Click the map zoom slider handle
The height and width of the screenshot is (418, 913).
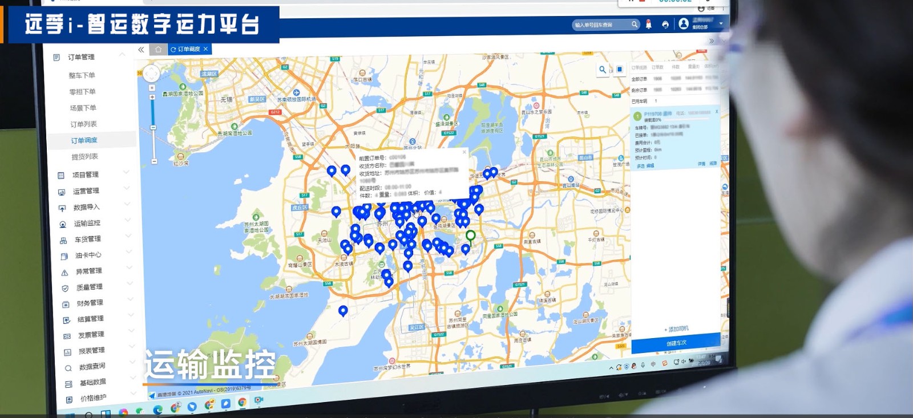point(153,127)
